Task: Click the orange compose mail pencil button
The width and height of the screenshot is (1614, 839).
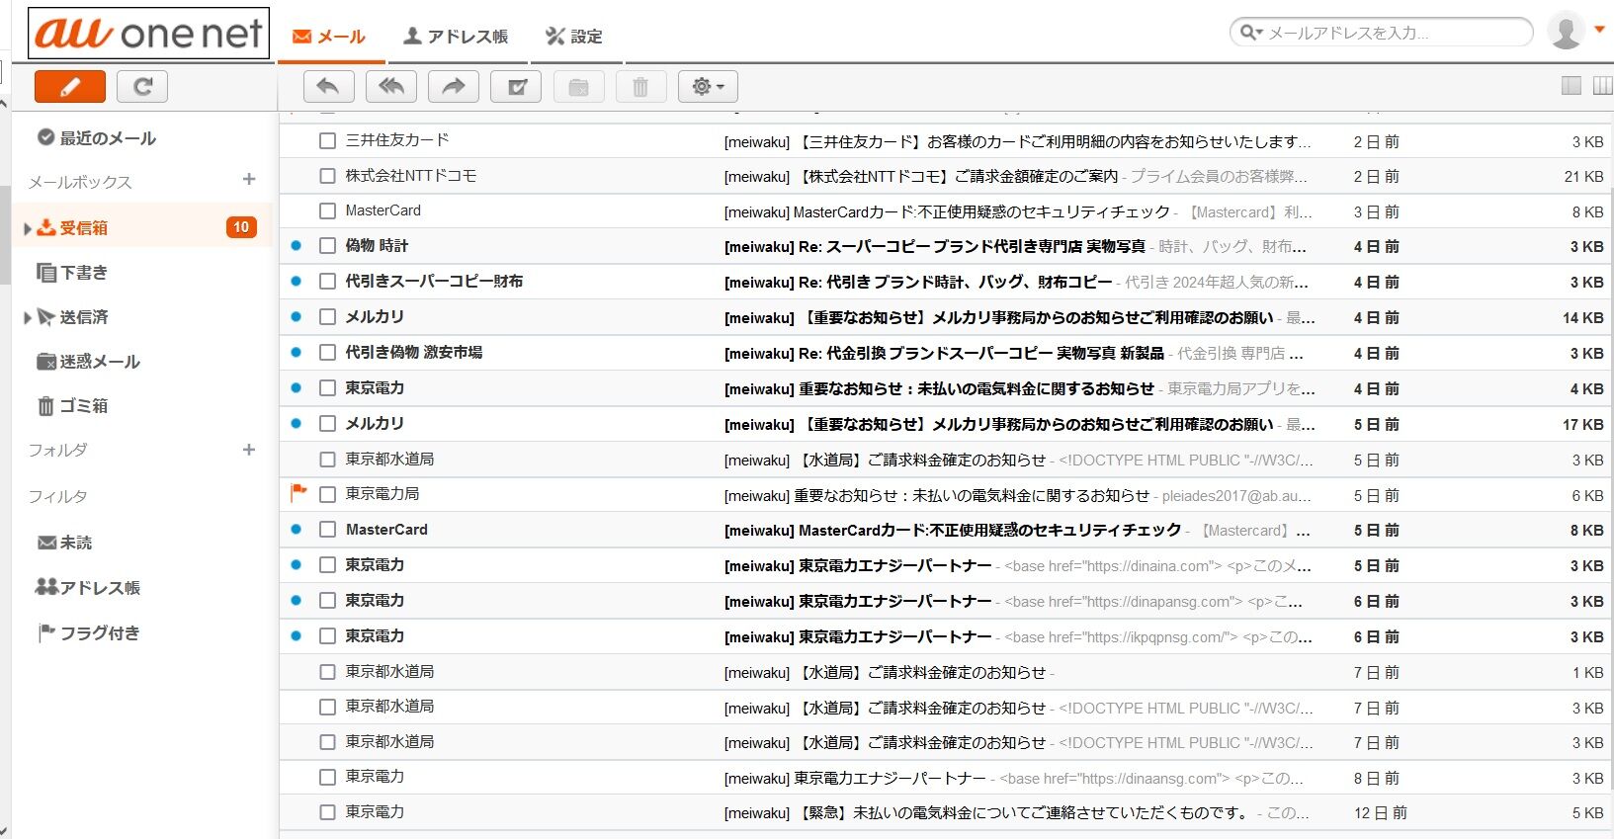Action: coord(69,87)
